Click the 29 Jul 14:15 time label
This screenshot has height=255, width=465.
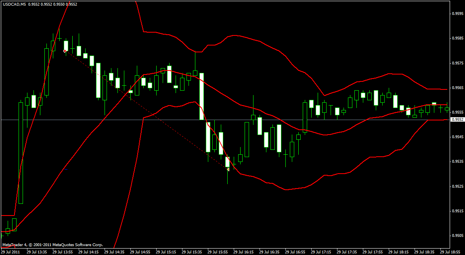[x=89, y=252]
